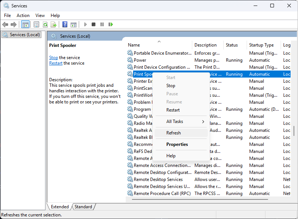
Task: Toggle the Show/Hide Action Pane icon
Action: (x=74, y=24)
